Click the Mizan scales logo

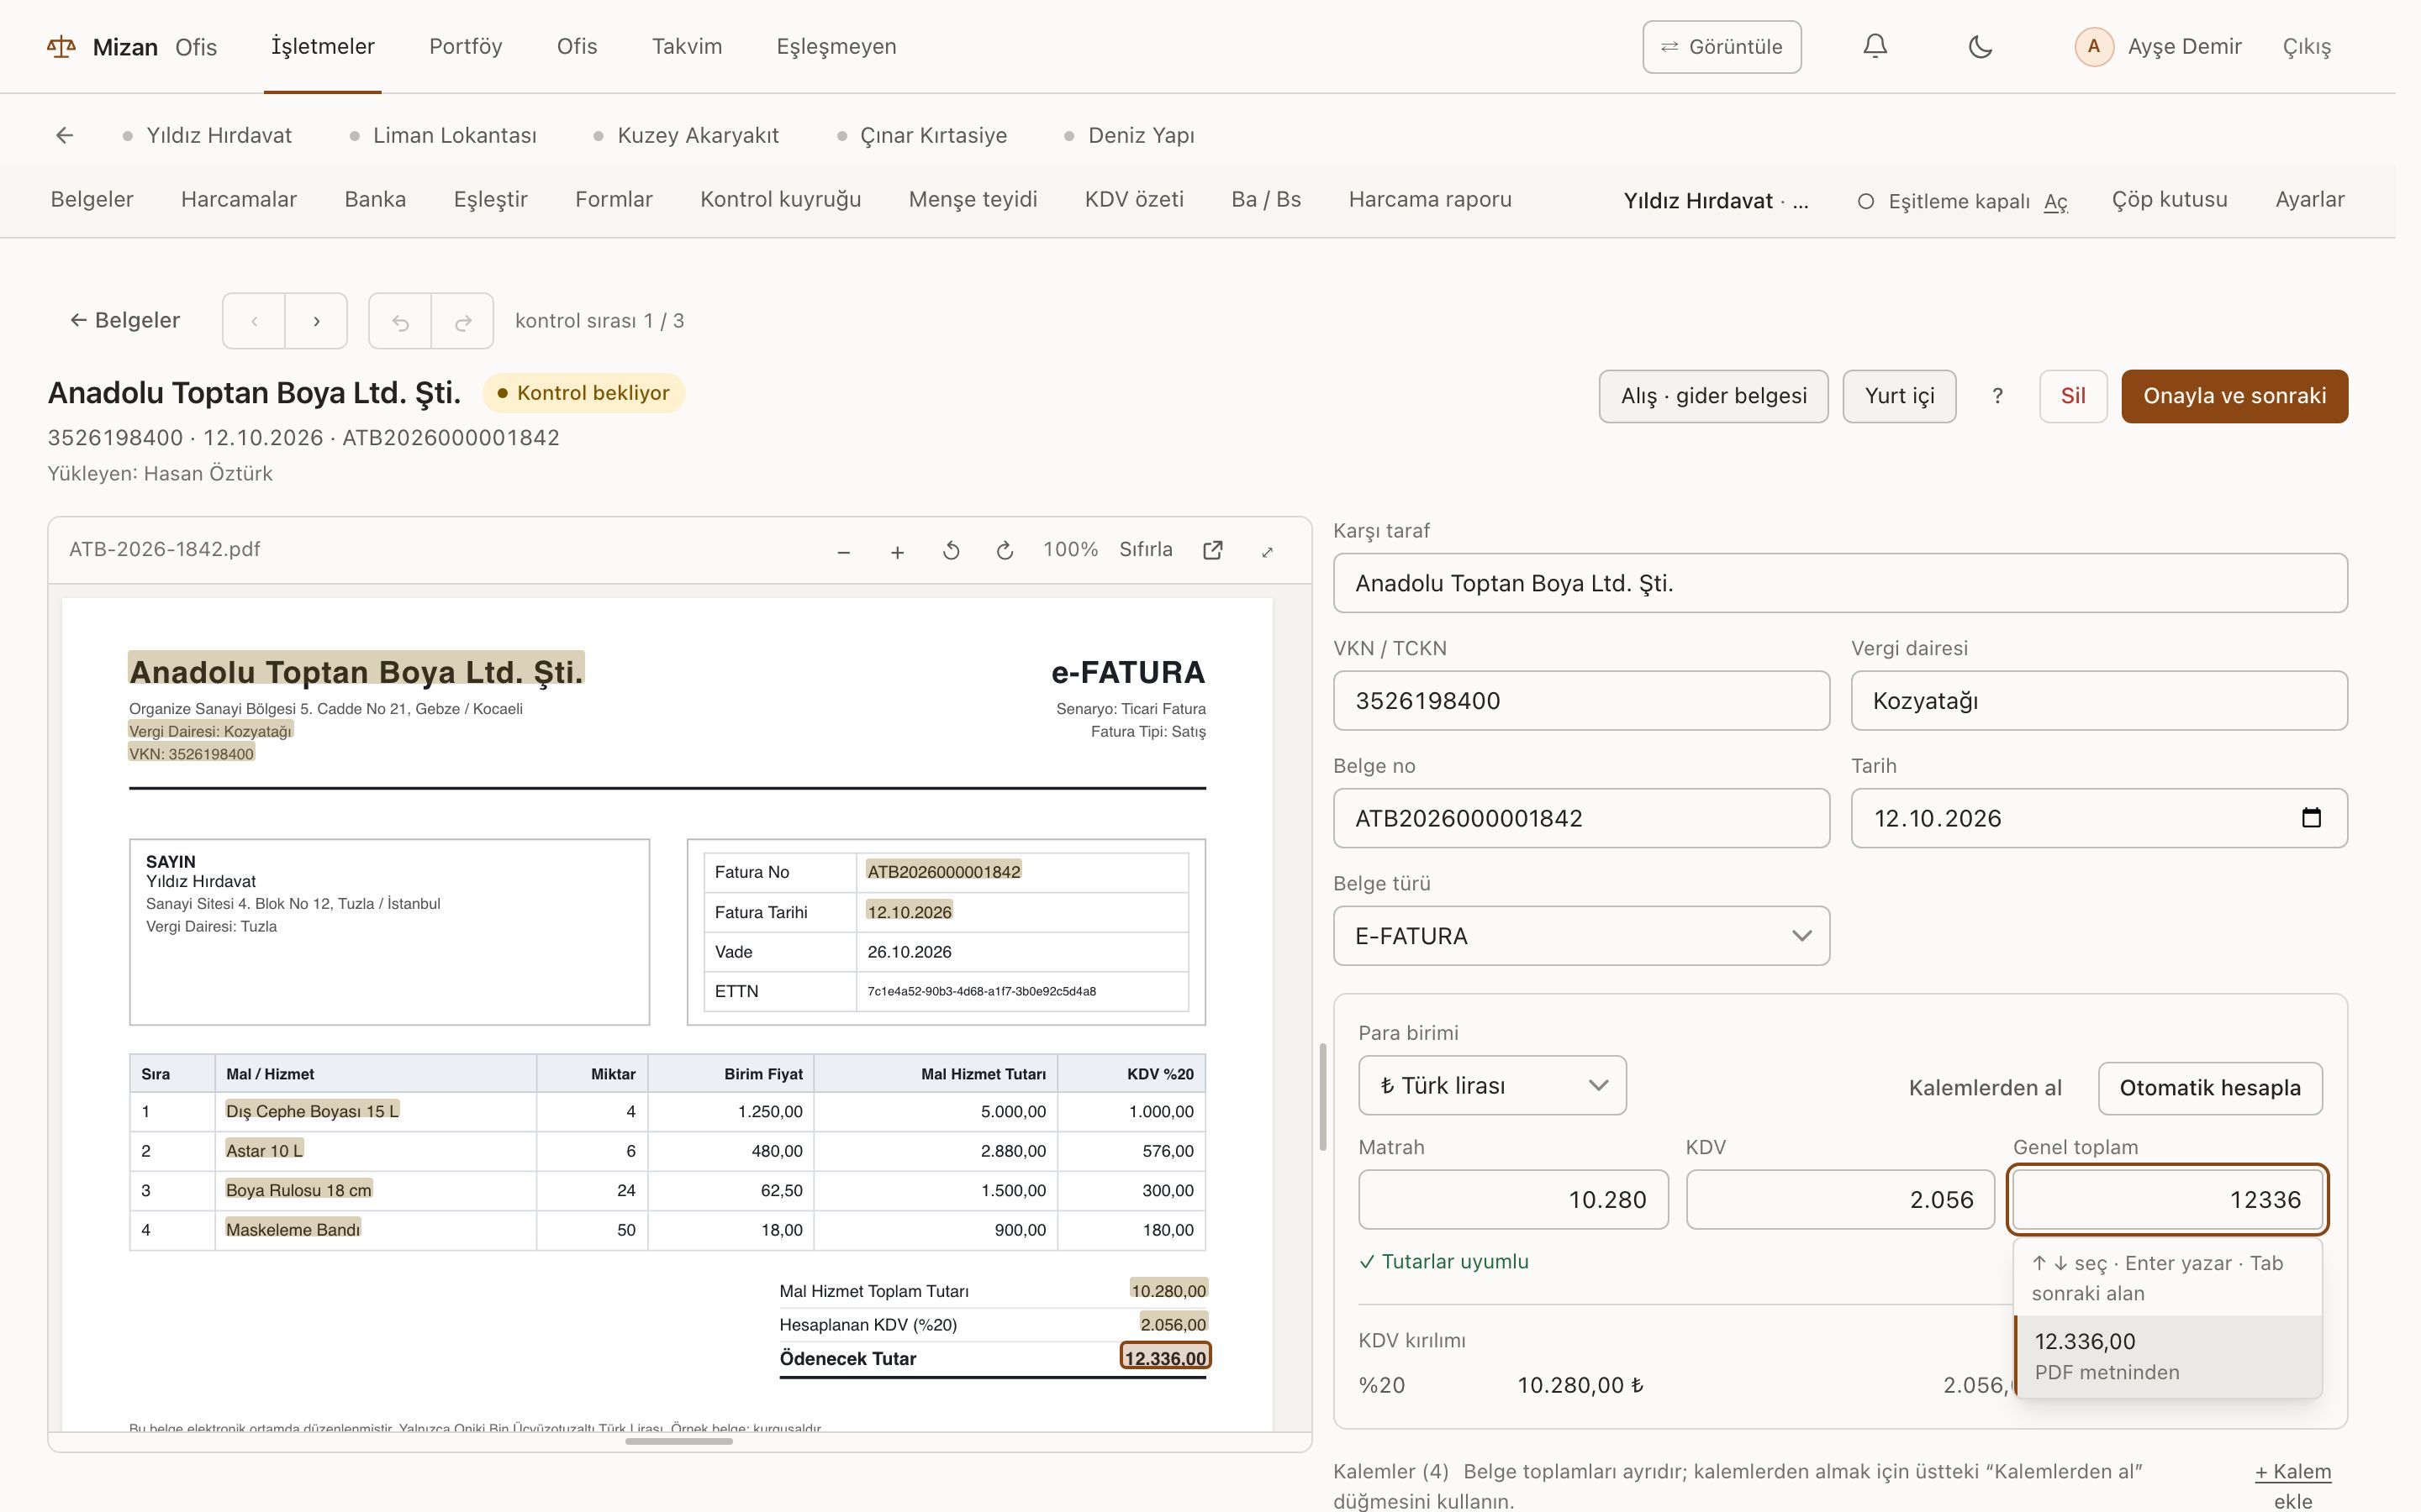(61, 47)
